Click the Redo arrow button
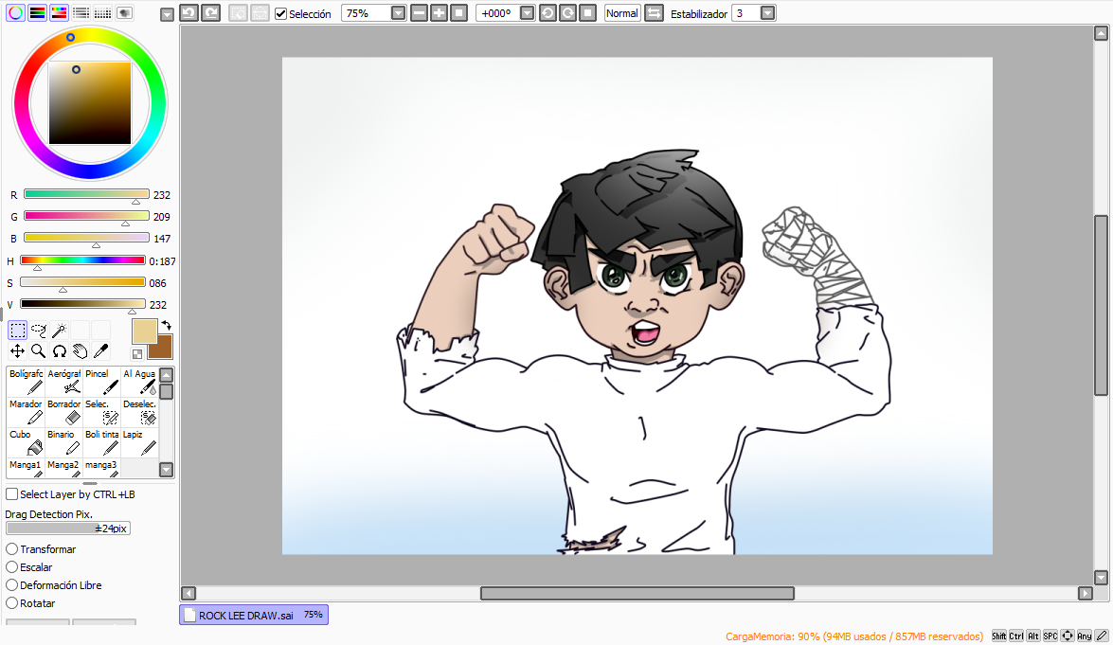The height and width of the screenshot is (645, 1113). pos(211,12)
